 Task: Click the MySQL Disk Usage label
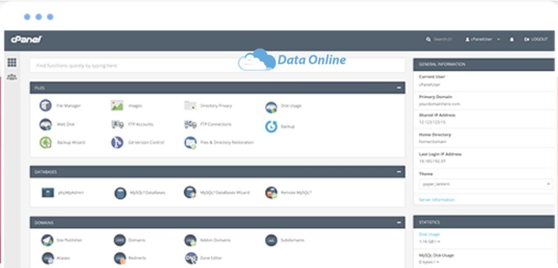[436, 255]
